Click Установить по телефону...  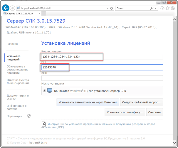(125, 112)
